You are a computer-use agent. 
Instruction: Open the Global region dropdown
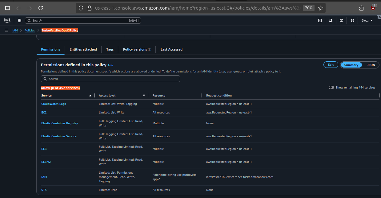point(367,20)
